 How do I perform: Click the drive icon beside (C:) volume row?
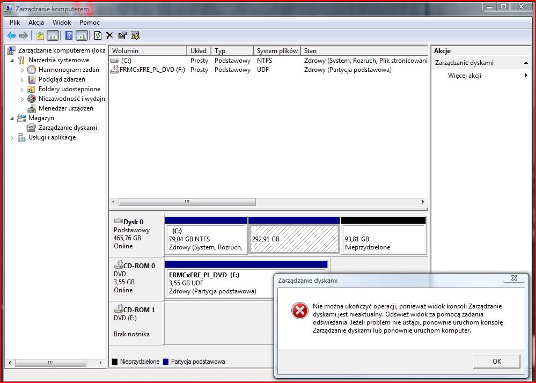click(114, 61)
